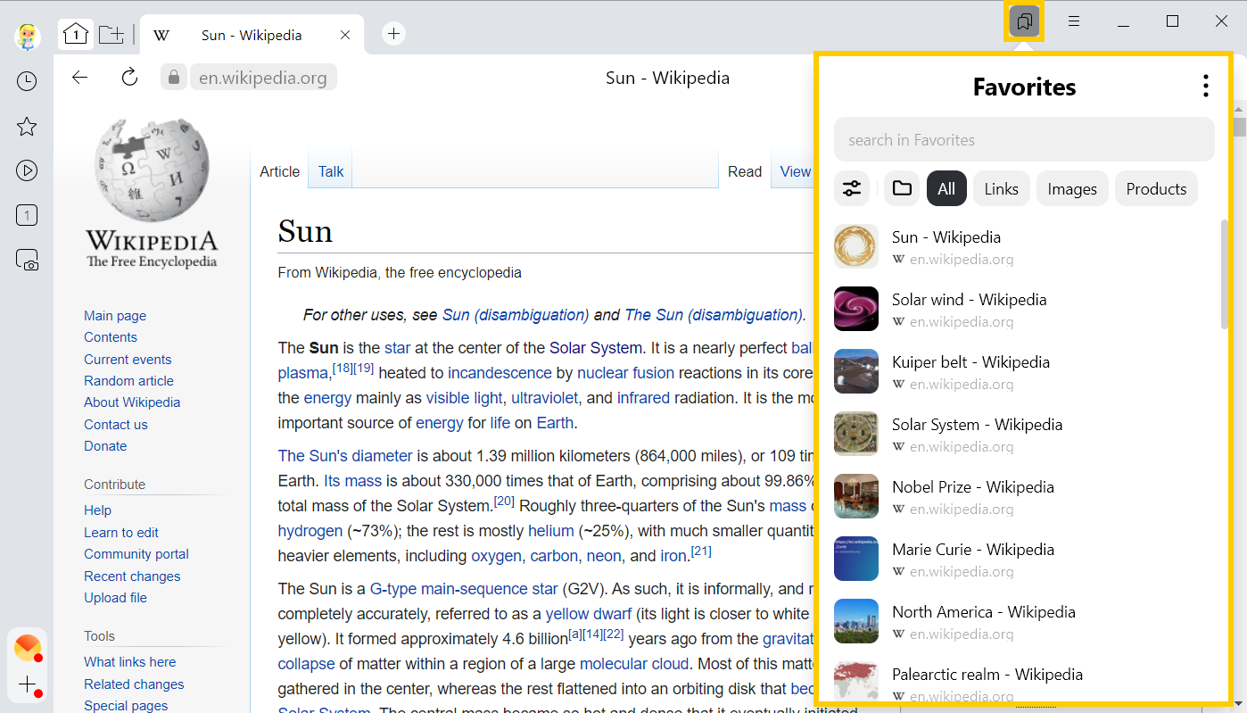Click the search in Favorites field
1247x713 pixels.
(1024, 139)
